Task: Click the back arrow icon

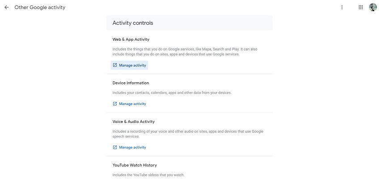Action: pos(6,8)
